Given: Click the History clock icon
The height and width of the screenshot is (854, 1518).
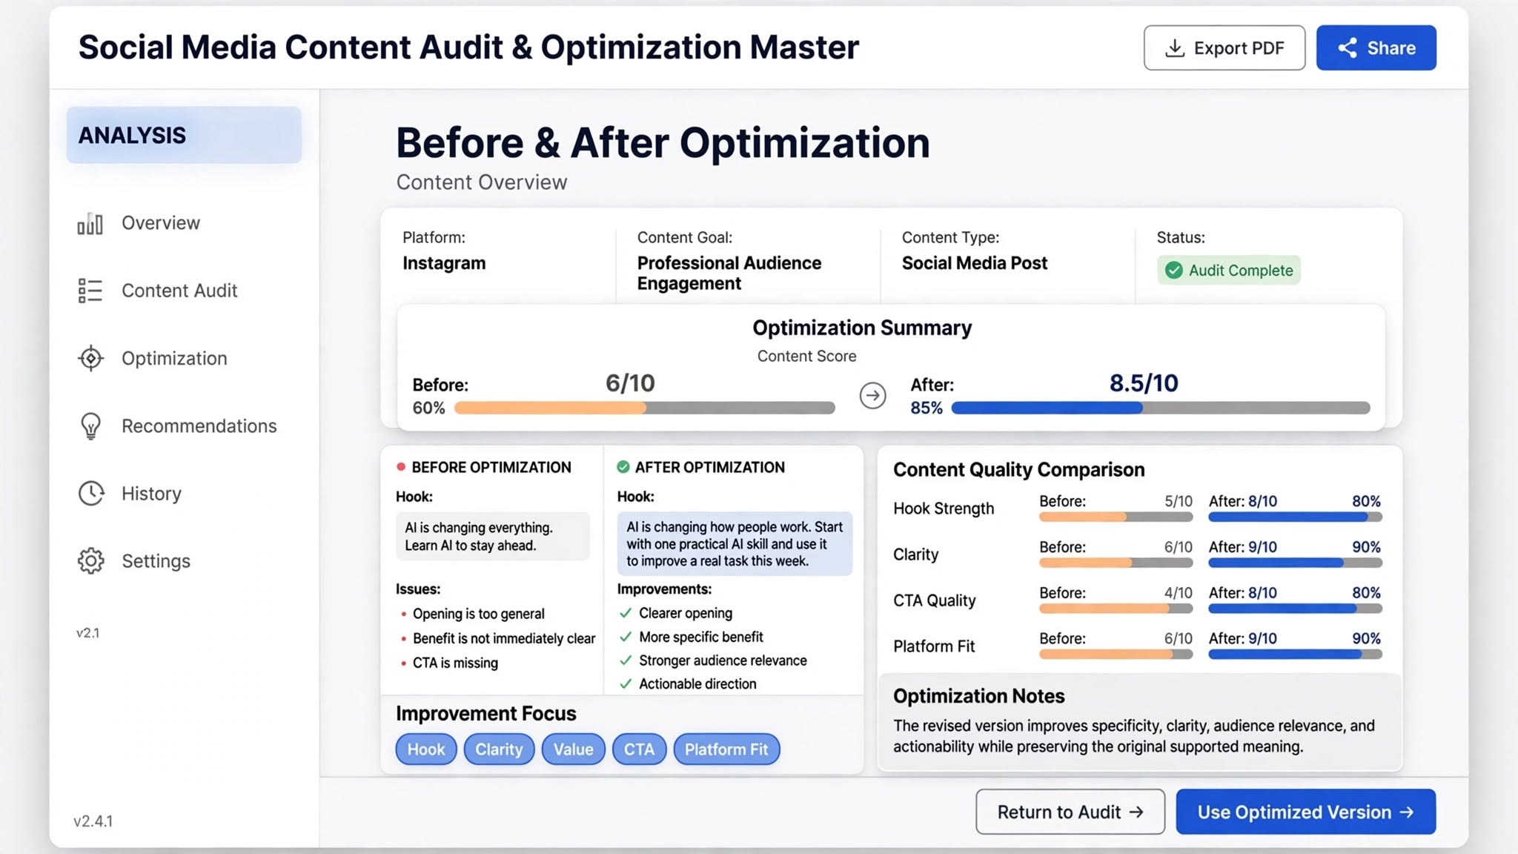Looking at the screenshot, I should 90,494.
